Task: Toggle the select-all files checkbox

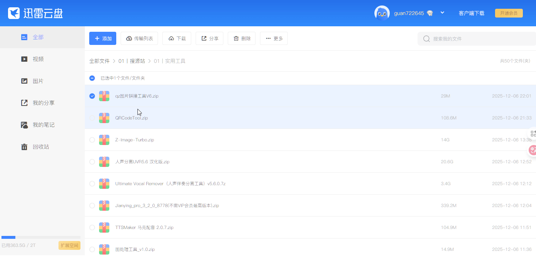Action: pyautogui.click(x=92, y=78)
